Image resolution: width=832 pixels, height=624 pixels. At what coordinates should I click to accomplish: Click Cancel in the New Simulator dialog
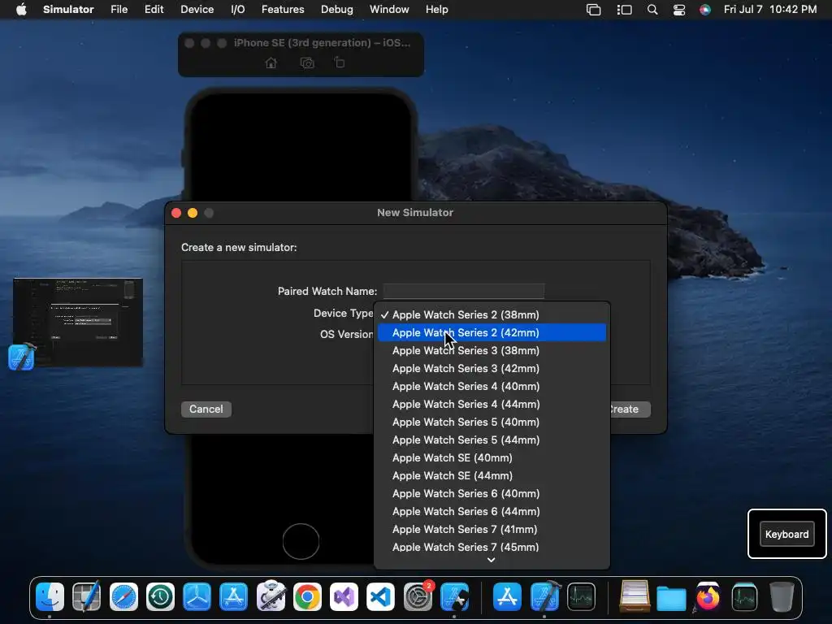click(x=206, y=409)
